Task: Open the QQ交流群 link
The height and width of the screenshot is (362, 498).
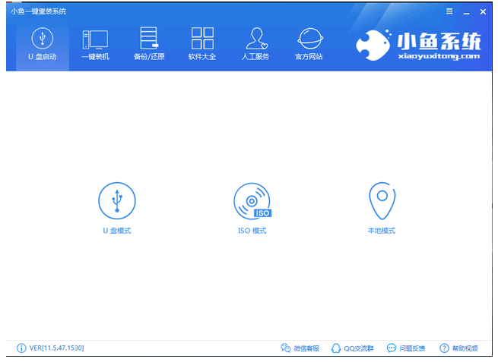Action: point(354,348)
